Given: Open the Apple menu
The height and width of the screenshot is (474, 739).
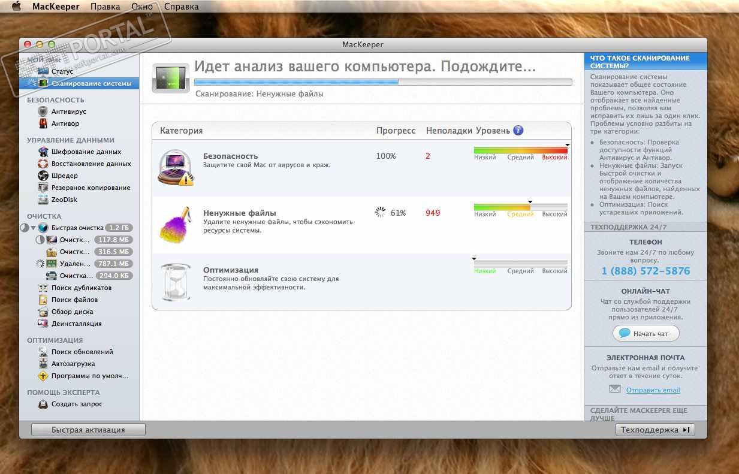Looking at the screenshot, I should point(16,7).
